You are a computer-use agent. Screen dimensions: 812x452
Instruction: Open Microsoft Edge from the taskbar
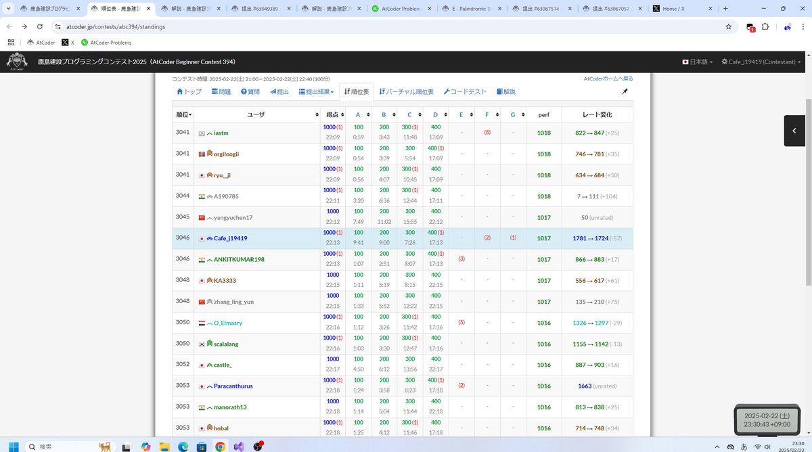(x=183, y=447)
